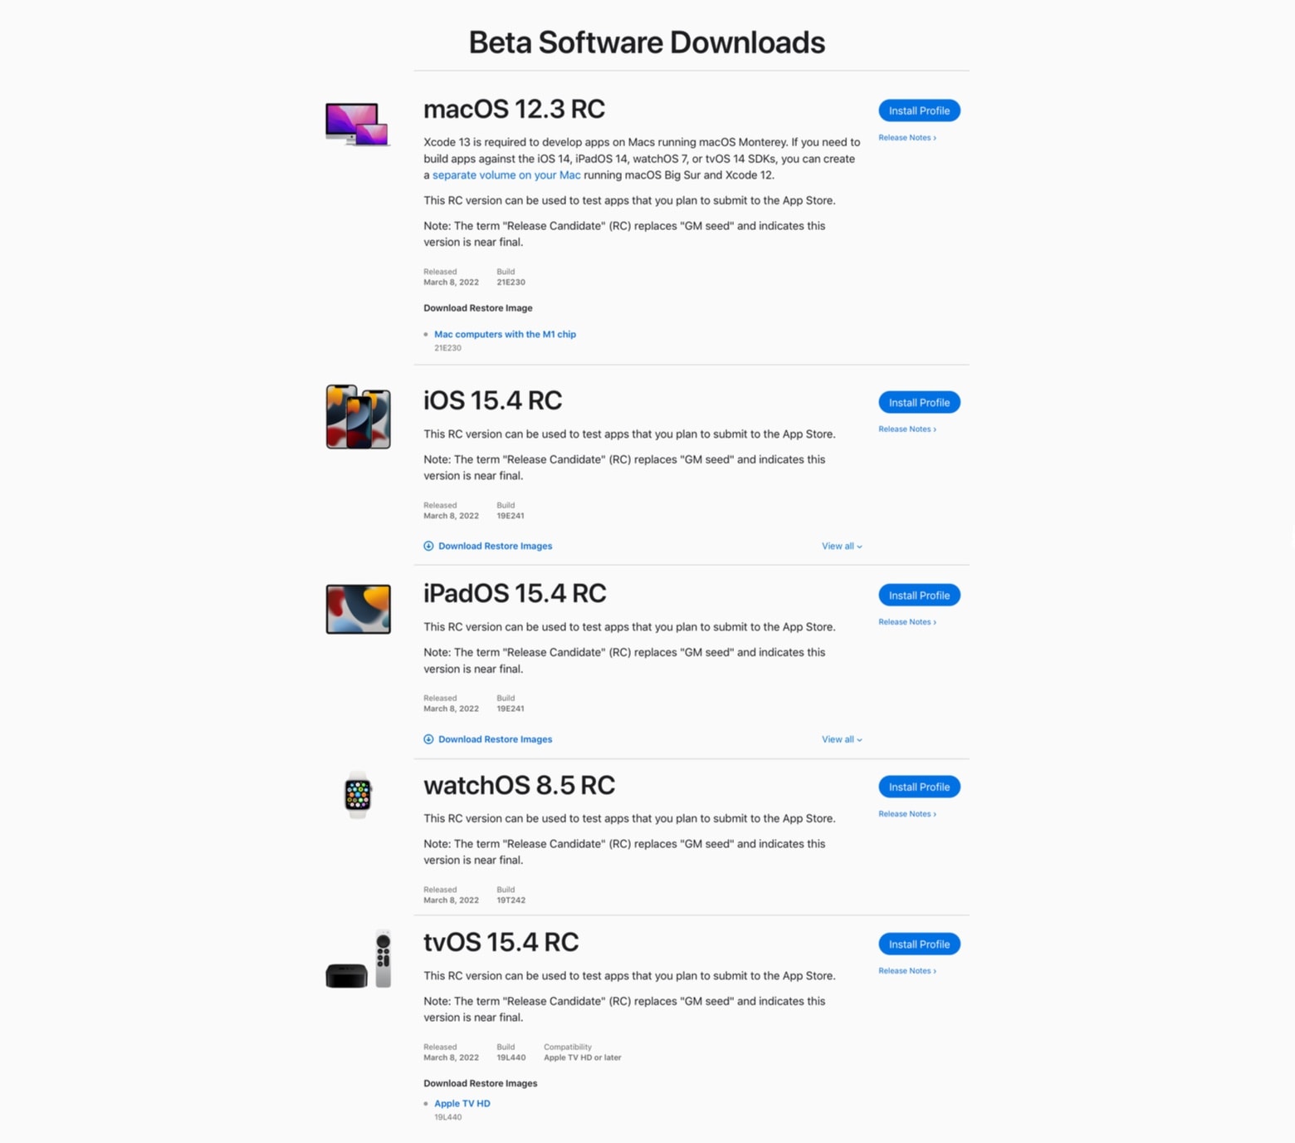Open the separate volume on your Mac link

(506, 175)
